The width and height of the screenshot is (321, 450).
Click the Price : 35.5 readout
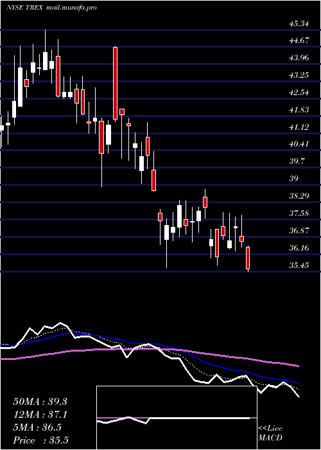click(40, 440)
